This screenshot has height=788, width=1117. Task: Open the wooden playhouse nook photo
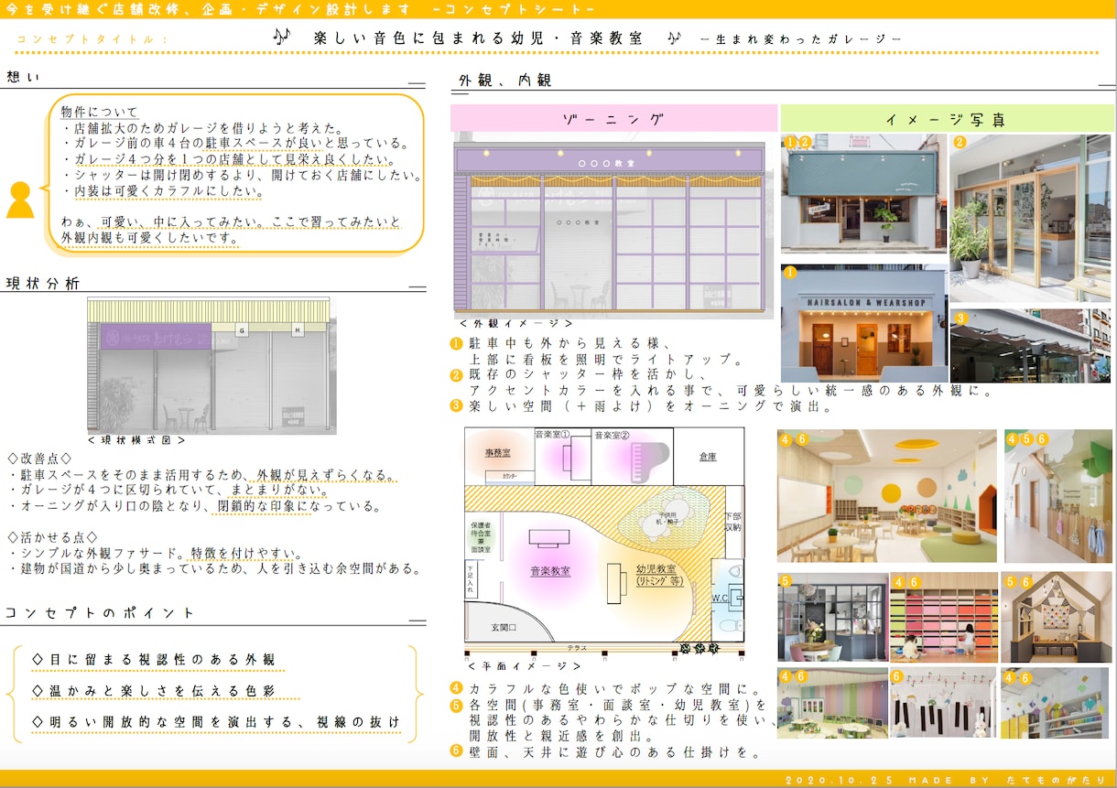(1055, 617)
